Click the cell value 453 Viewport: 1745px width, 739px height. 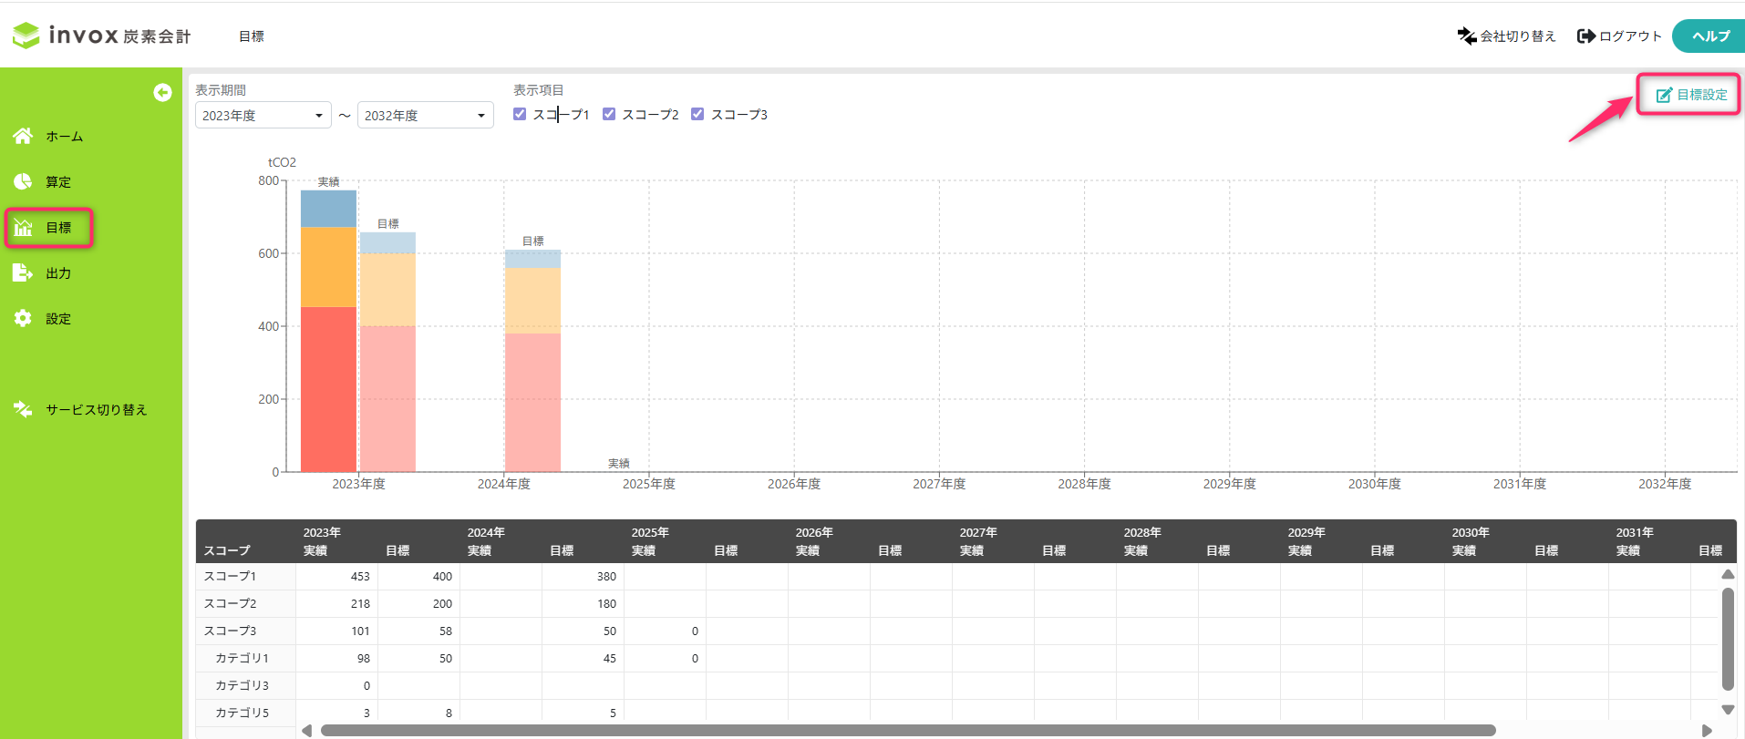(x=360, y=576)
